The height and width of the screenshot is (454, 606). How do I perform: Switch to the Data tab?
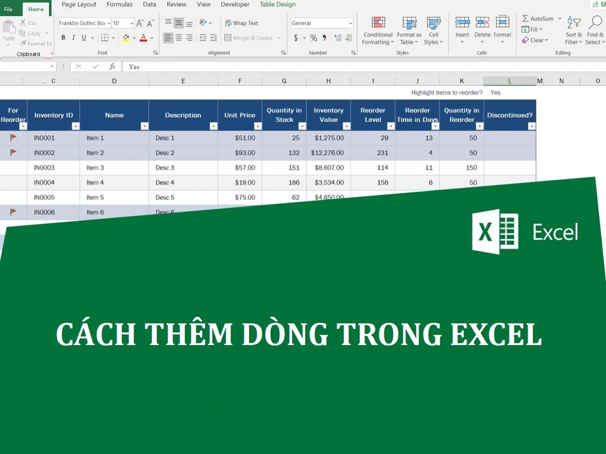[x=149, y=5]
